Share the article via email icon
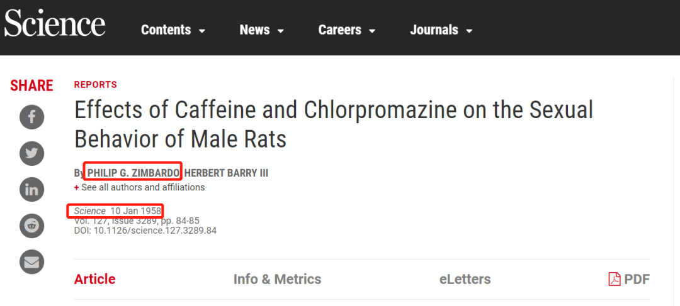 (x=31, y=262)
